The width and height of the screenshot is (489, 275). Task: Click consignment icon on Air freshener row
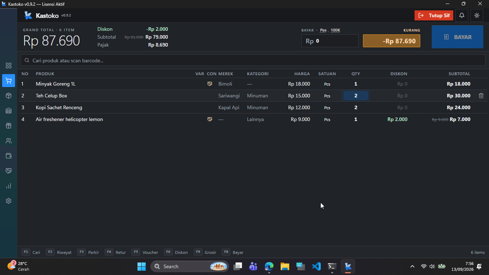[x=210, y=119]
